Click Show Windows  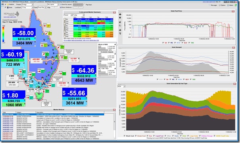tap(66, 7)
